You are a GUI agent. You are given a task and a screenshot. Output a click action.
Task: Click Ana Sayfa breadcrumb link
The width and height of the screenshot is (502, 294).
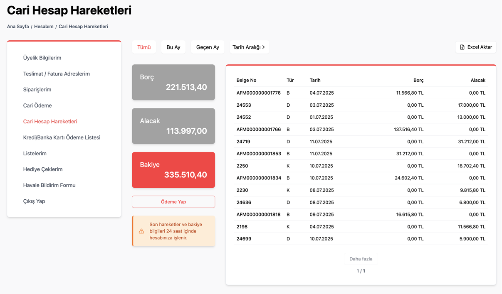tap(18, 27)
